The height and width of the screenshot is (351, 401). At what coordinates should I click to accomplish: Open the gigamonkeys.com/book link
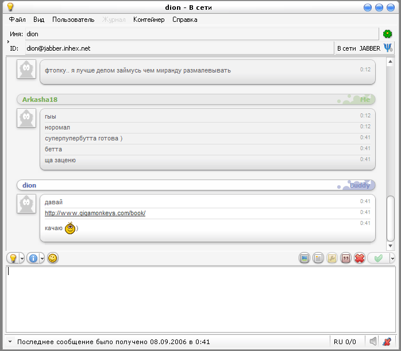click(95, 213)
